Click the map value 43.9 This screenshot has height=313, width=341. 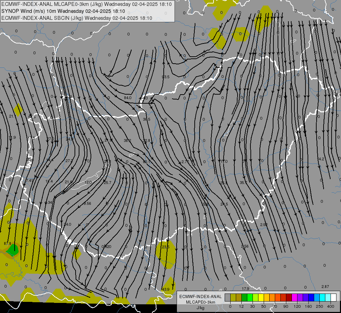165,289
